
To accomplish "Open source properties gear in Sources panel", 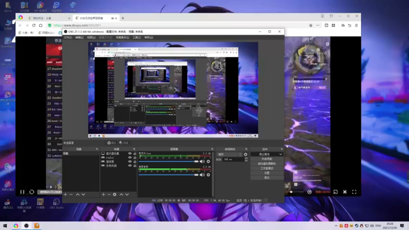I will [115, 195].
